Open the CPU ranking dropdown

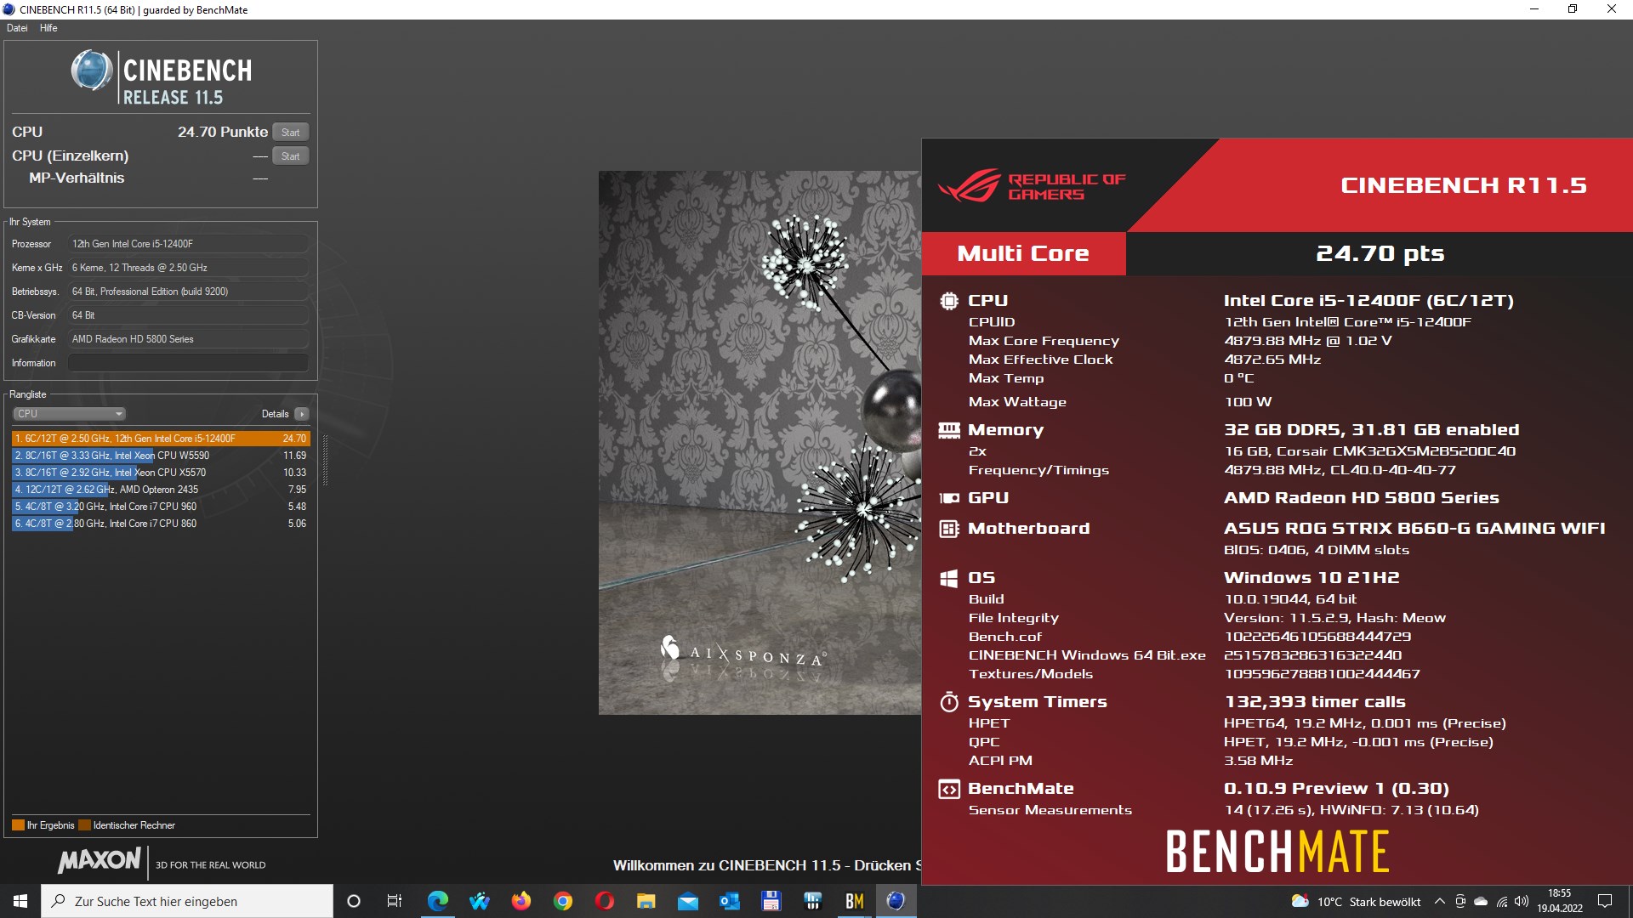point(69,414)
